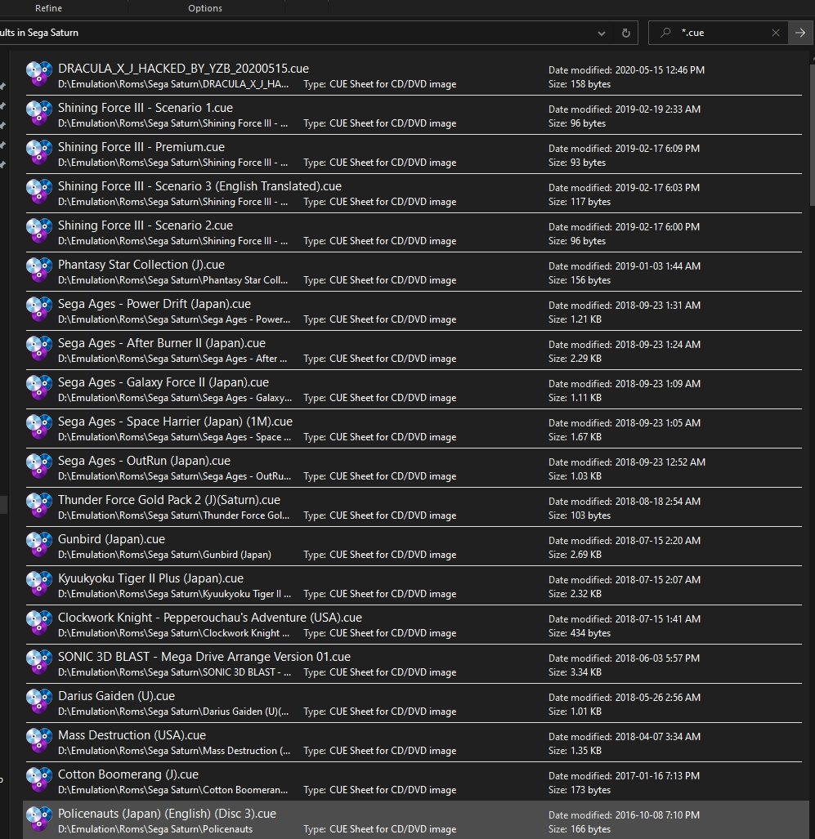
Task: Click date modified 2020-05-15 12:46 PM
Action: click(x=660, y=70)
